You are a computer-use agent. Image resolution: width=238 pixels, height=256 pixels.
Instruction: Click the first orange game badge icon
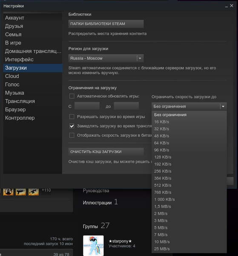click(8, 192)
